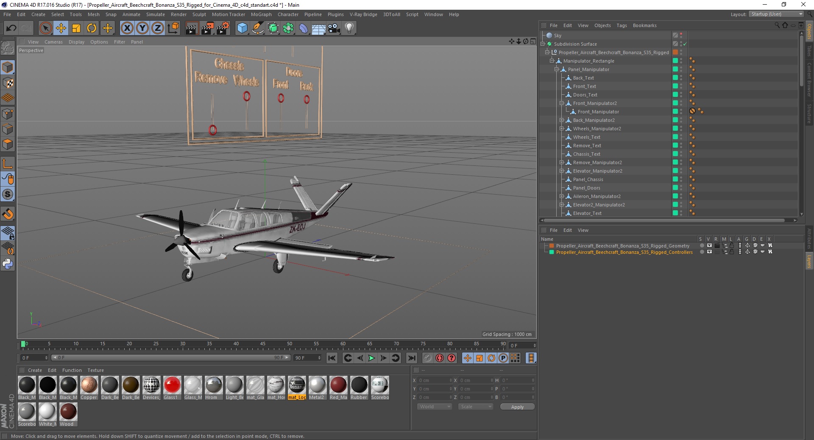This screenshot has width=814, height=440.
Task: Open Object Manager Tags menu
Action: (622, 25)
